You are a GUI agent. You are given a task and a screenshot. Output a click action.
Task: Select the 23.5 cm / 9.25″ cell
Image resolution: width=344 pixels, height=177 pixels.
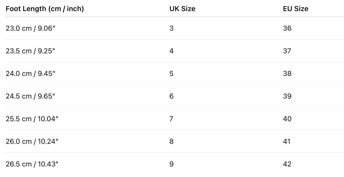(30, 51)
